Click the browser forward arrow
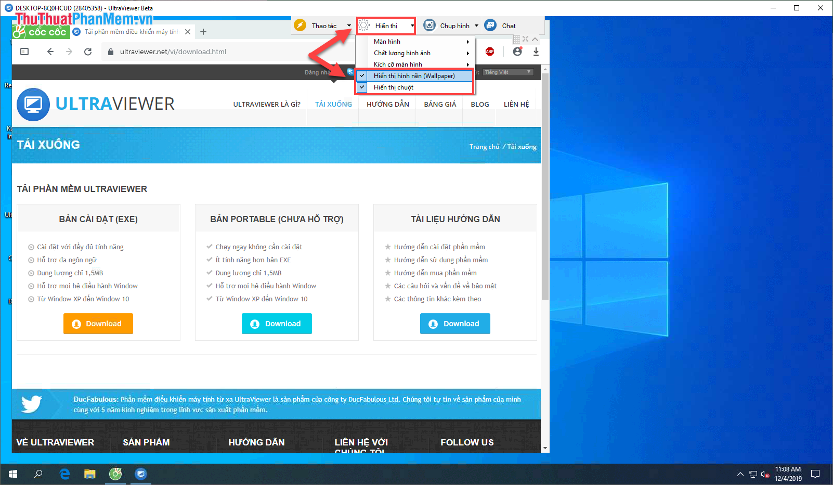This screenshot has width=833, height=485. (69, 52)
